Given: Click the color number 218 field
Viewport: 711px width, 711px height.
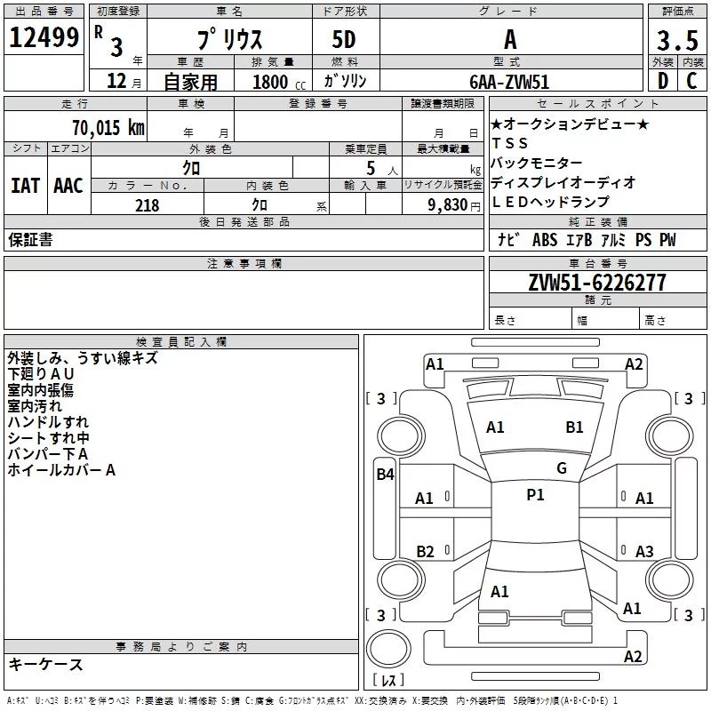Looking at the screenshot, I should click(148, 204).
